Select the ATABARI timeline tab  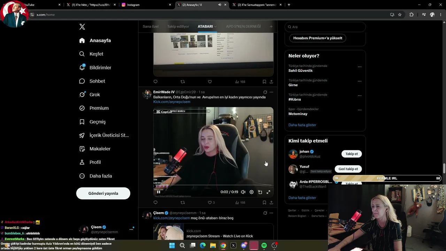click(205, 26)
